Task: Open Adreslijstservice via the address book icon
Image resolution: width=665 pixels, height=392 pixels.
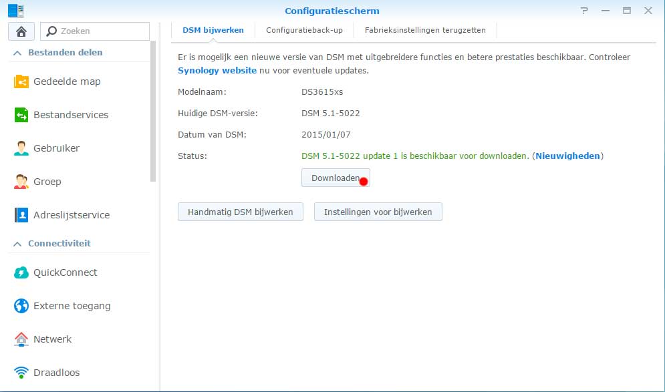Action: click(21, 215)
